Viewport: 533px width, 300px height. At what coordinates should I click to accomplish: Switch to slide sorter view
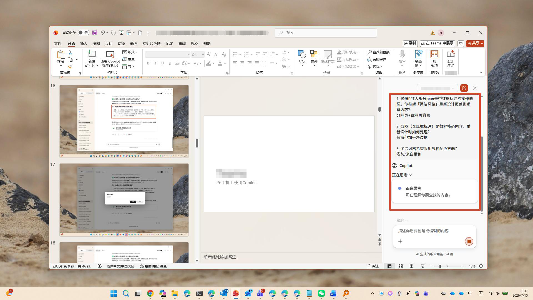click(401, 266)
